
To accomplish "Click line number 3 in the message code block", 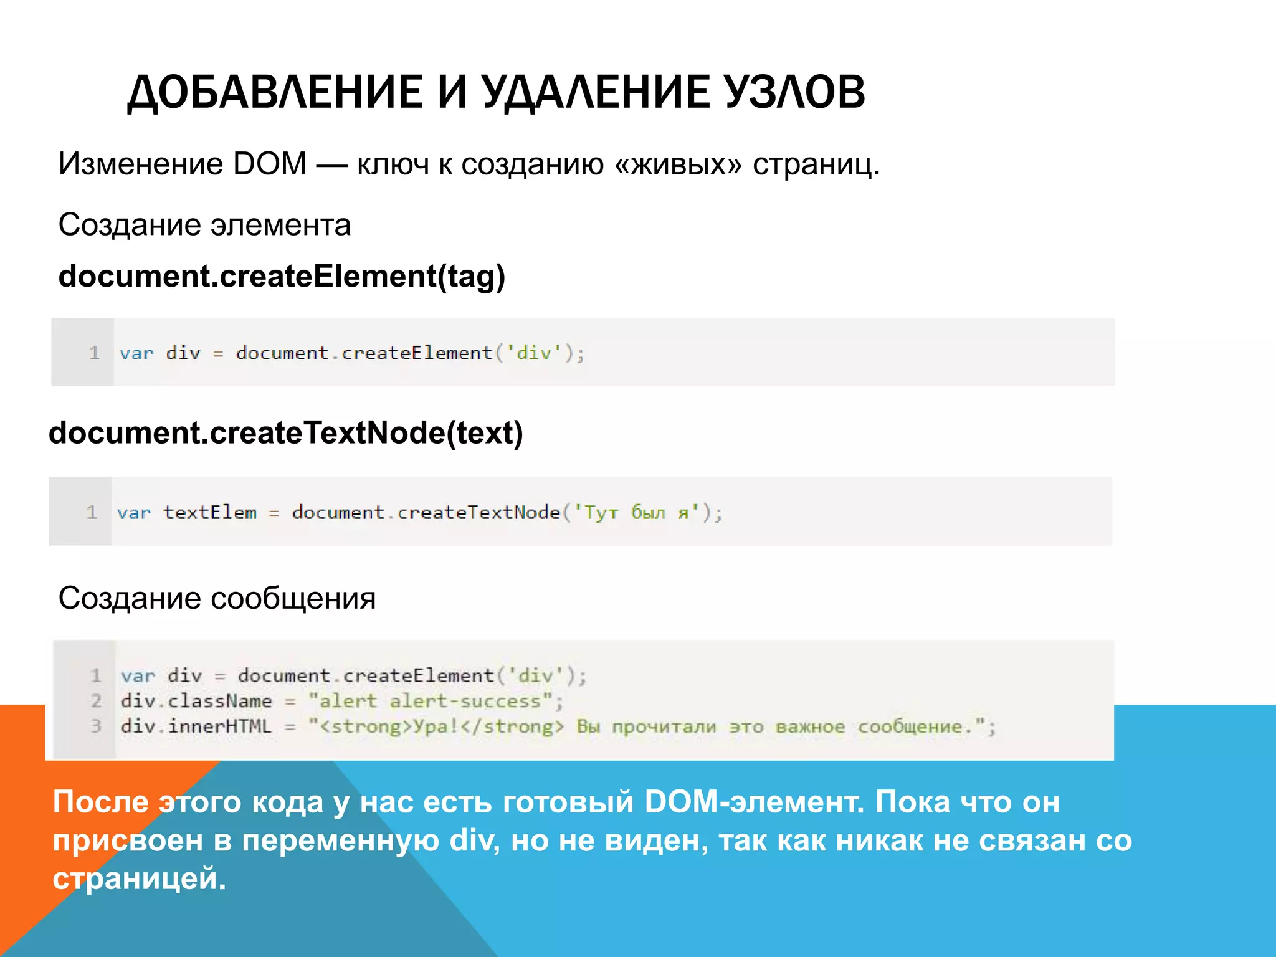I will [96, 726].
